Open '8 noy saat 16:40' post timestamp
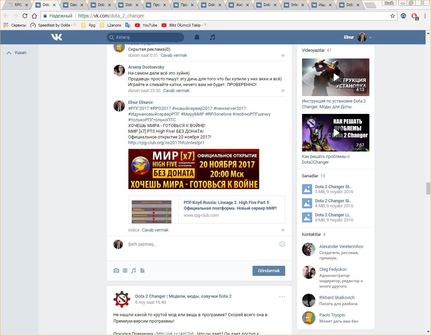This screenshot has height=336, width=431. click(x=151, y=302)
